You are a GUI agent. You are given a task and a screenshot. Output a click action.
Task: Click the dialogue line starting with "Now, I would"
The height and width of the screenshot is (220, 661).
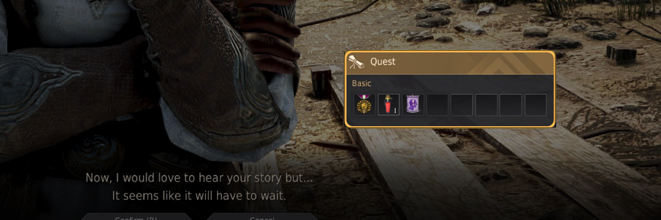coord(199,178)
